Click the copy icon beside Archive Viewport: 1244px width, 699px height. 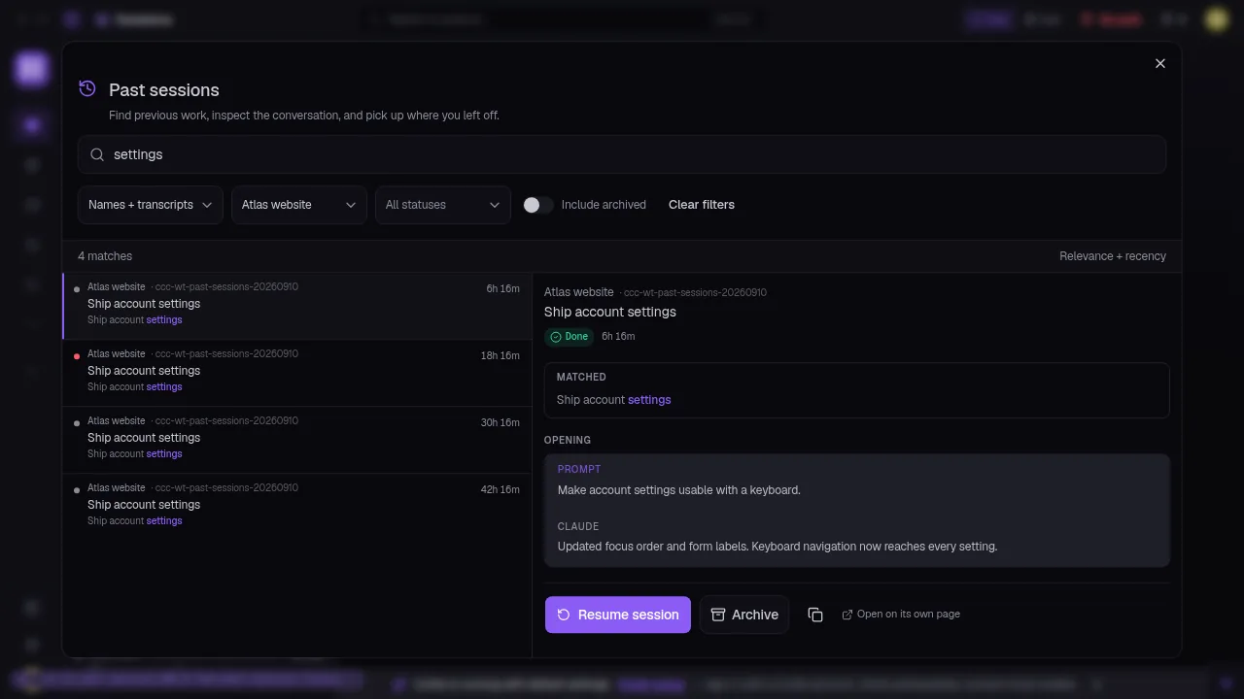pyautogui.click(x=815, y=615)
